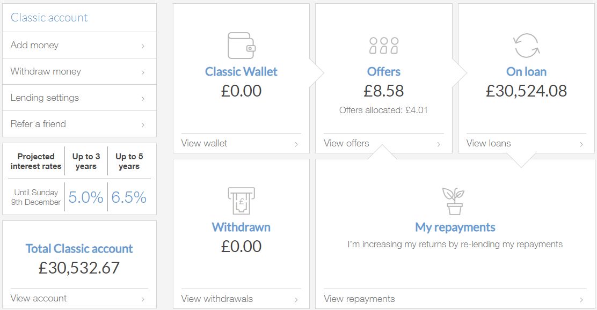Click the Classic account title
This screenshot has width=597, height=310.
point(49,18)
